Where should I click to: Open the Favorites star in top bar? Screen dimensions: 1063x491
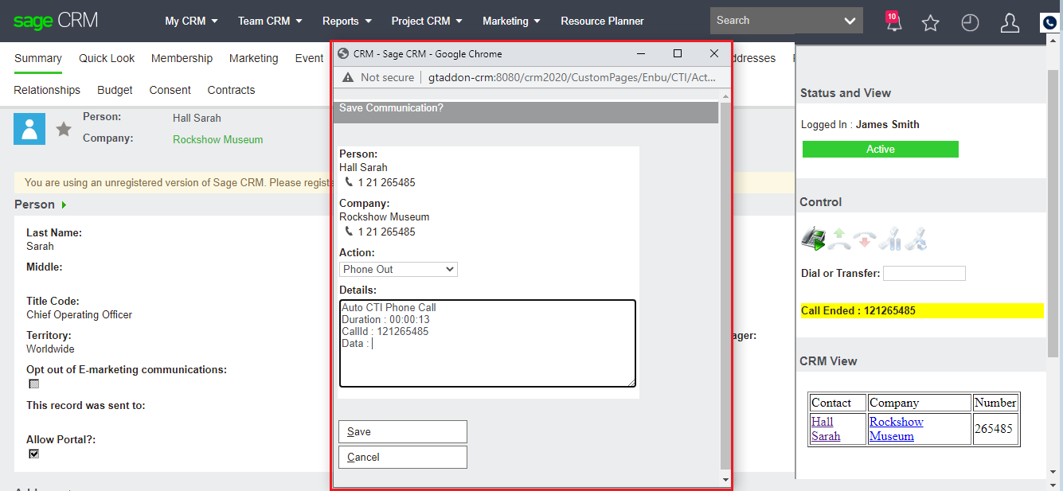(930, 23)
